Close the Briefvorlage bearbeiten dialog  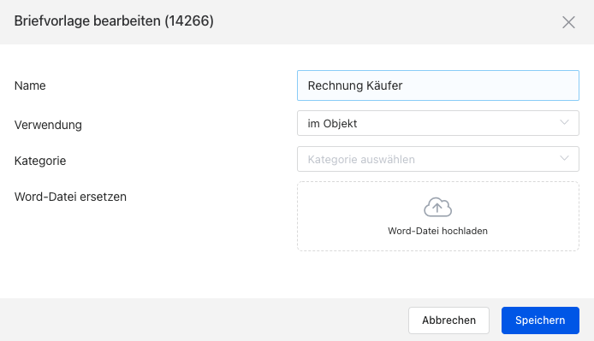(568, 22)
